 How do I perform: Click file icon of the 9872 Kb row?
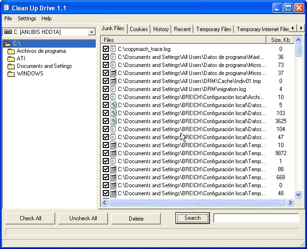point(113,153)
